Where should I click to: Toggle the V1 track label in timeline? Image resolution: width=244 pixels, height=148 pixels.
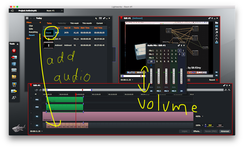pos(37,116)
